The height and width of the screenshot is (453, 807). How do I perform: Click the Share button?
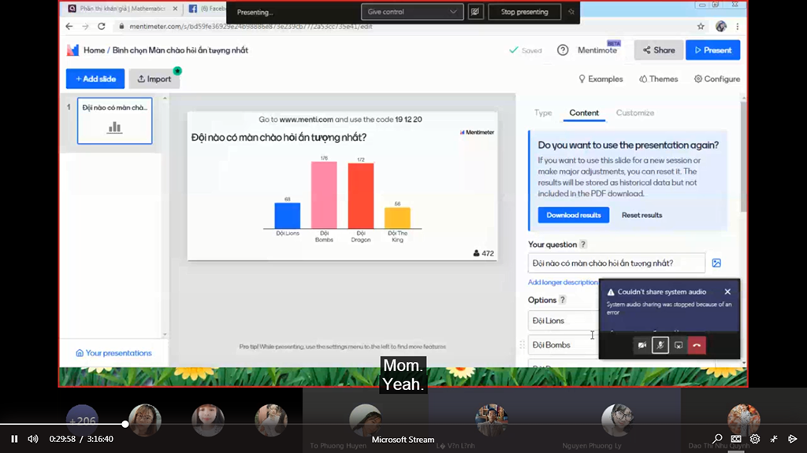tap(659, 50)
